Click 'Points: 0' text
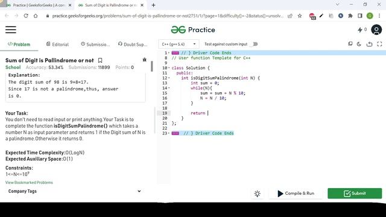The image size is (386, 217). 125,68
